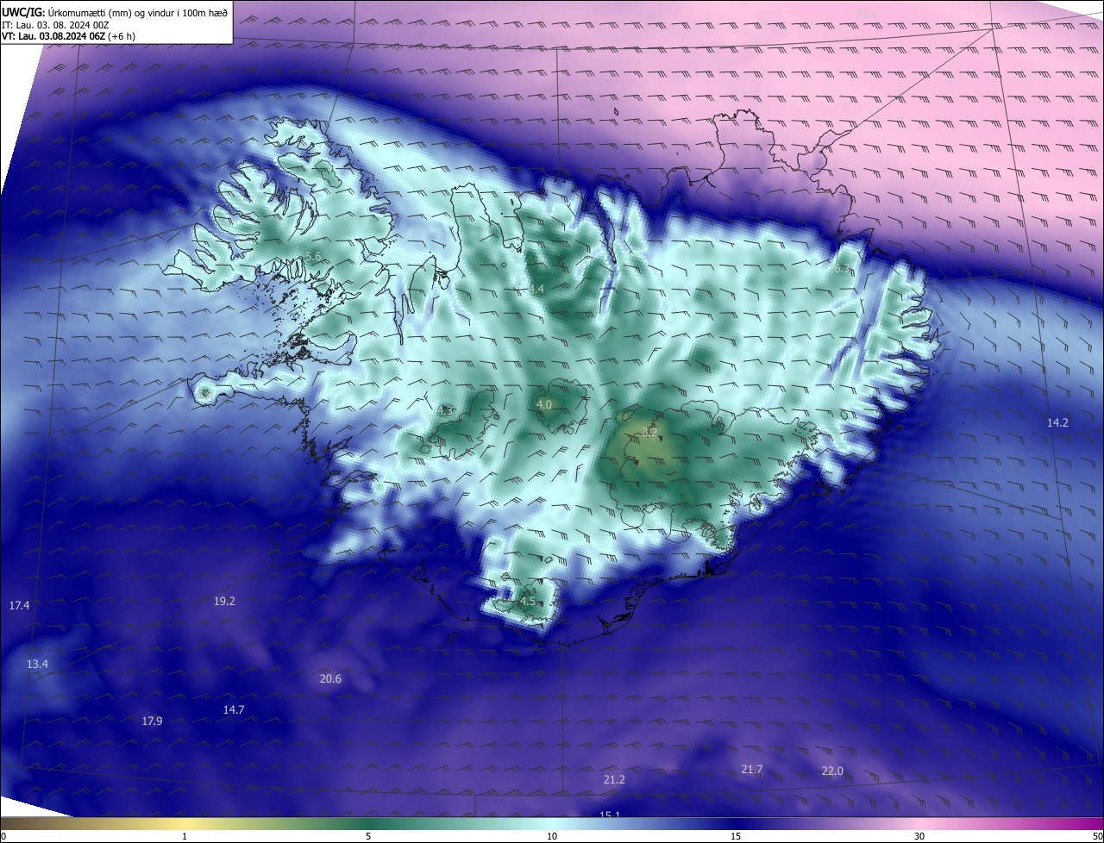Viewport: 1104px width, 843px height.
Task: Click the 4.5 value near the south coast
Action: tap(528, 601)
